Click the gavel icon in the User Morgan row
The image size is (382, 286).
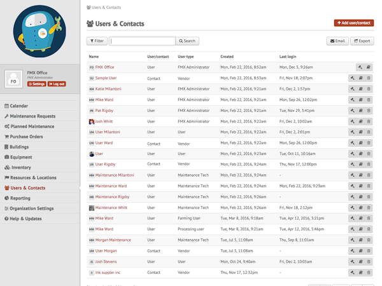tap(352, 251)
